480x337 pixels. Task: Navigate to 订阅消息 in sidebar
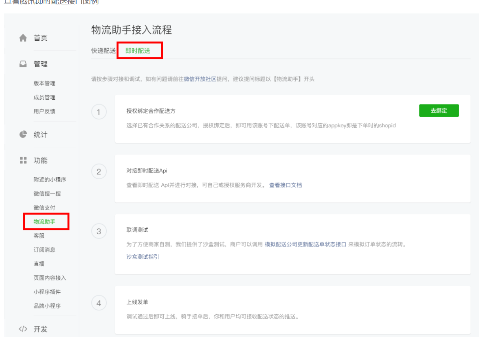(x=44, y=250)
